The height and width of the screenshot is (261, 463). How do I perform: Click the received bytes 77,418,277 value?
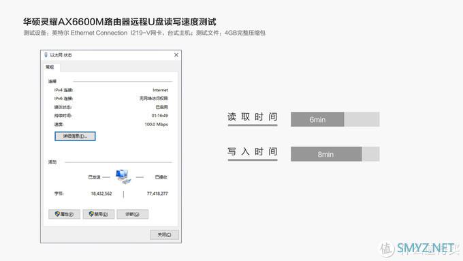[157, 194]
